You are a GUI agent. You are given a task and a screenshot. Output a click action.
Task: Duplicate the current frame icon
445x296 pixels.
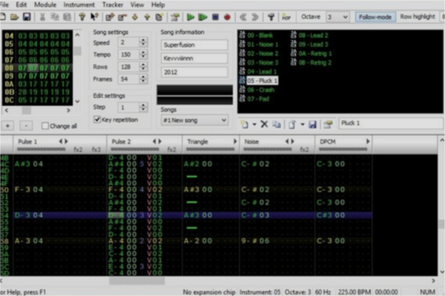(159, 17)
